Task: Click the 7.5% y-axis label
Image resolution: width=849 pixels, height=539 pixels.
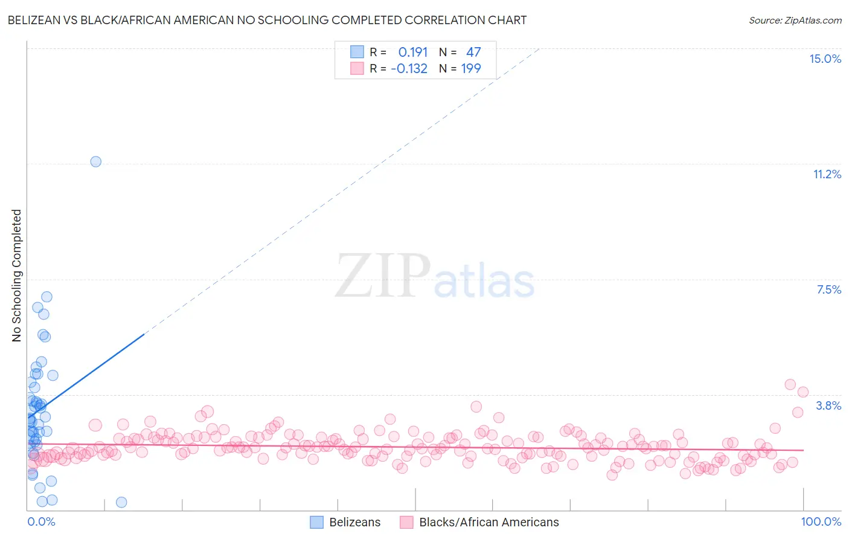Action: pos(828,289)
